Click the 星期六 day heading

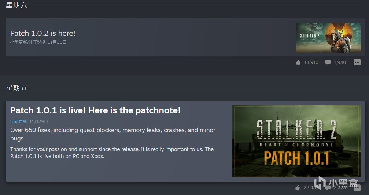[16, 5]
